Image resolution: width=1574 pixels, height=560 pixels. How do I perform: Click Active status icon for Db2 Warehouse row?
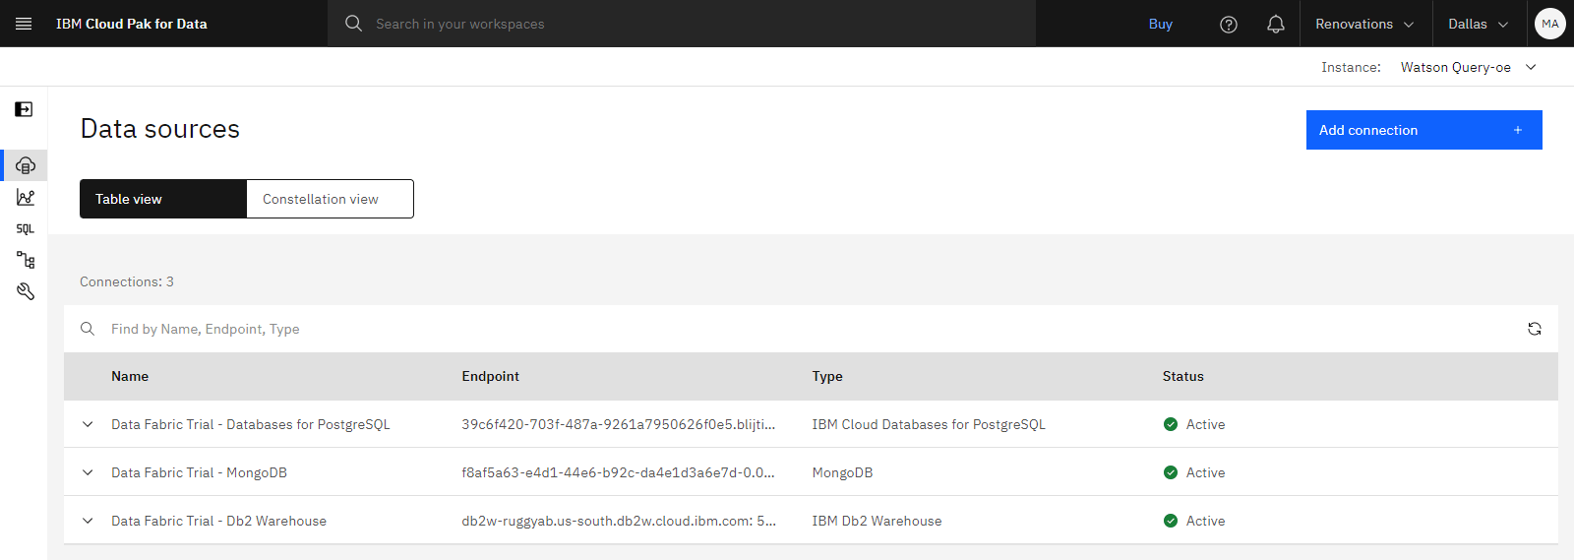(1171, 521)
